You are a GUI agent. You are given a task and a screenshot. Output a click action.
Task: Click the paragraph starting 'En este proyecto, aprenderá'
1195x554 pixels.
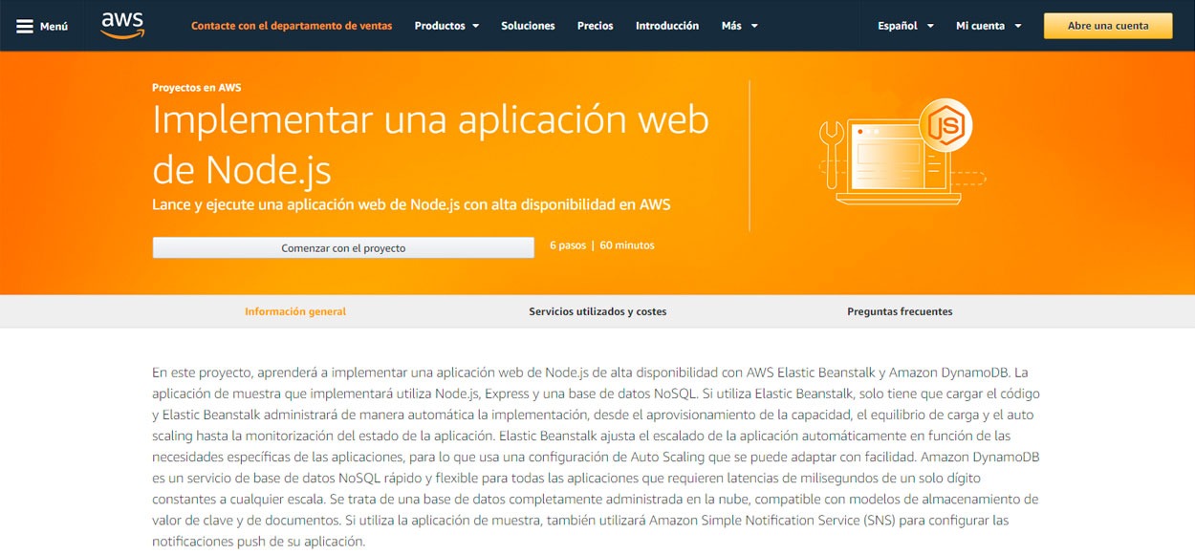[x=597, y=457]
